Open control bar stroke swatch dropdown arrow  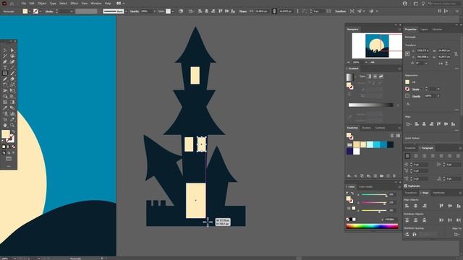41,12
